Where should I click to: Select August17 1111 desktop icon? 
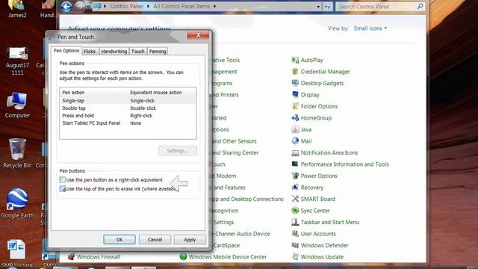pos(17,61)
